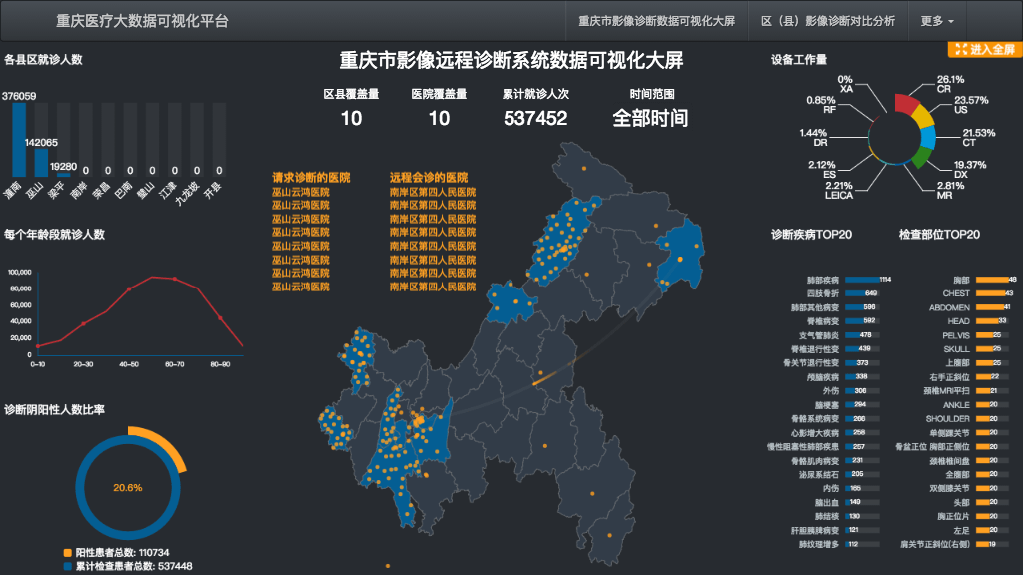Click the 累计就诊人次 value 537452
This screenshot has width=1023, height=575.
click(535, 118)
